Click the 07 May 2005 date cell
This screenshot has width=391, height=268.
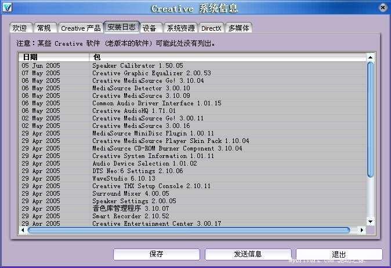tap(41, 73)
